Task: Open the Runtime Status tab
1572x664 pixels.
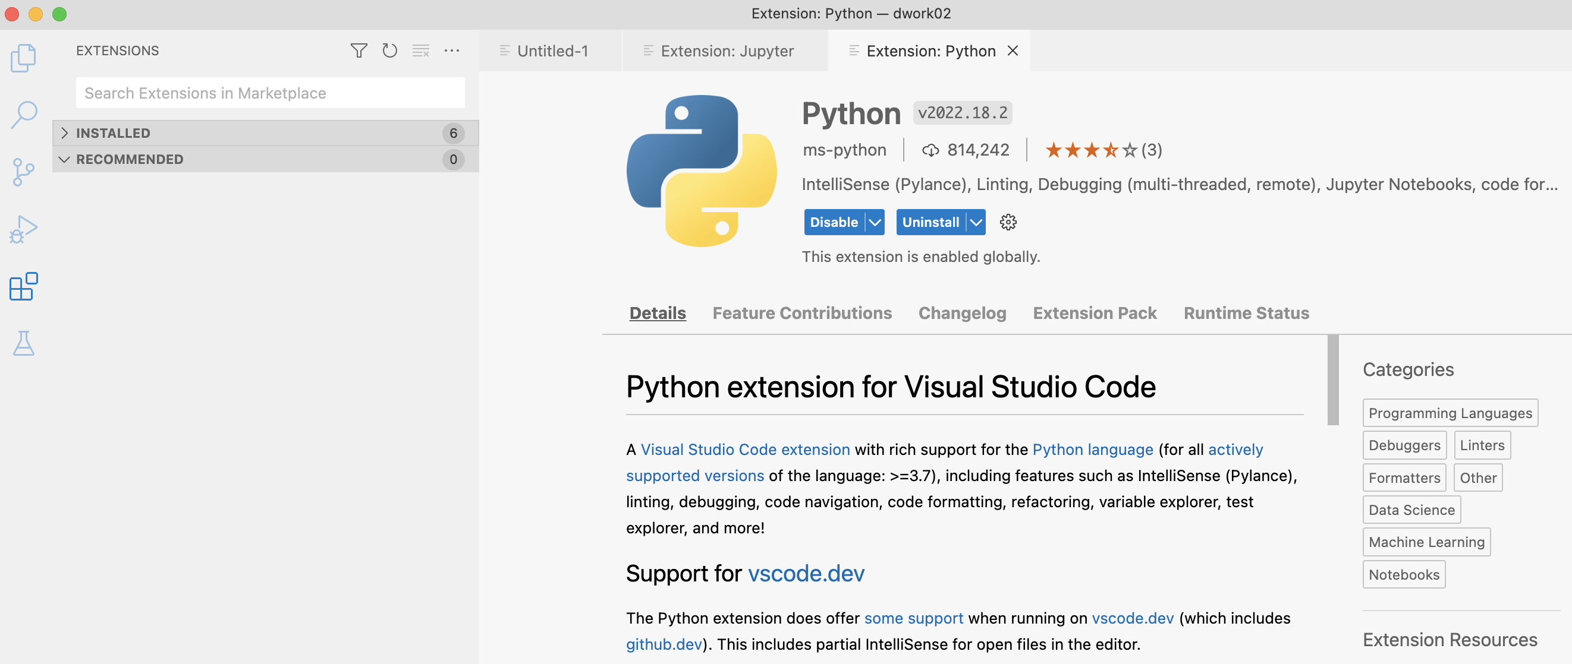Action: [x=1246, y=313]
